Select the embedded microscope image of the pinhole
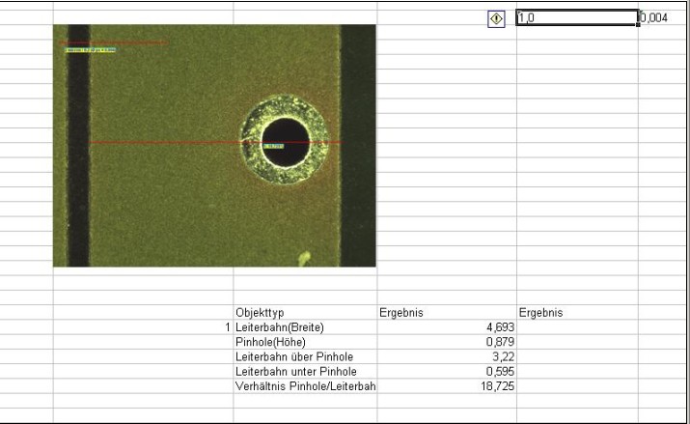The width and height of the screenshot is (690, 424). pos(214,145)
